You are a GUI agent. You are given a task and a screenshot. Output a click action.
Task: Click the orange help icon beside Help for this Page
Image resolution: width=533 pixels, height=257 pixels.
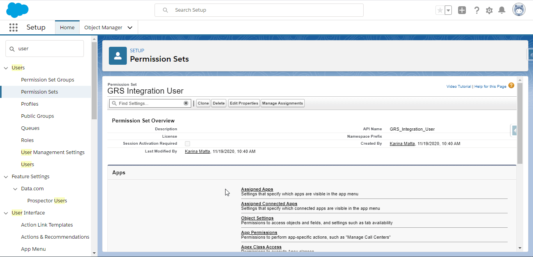(511, 86)
